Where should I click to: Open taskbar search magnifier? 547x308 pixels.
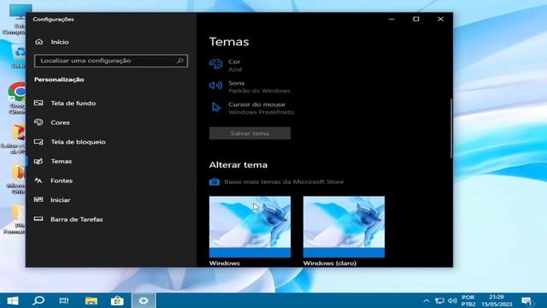tap(38, 300)
